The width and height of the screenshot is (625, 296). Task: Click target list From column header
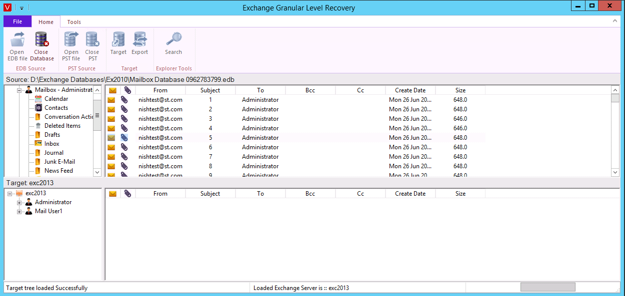[x=160, y=194]
